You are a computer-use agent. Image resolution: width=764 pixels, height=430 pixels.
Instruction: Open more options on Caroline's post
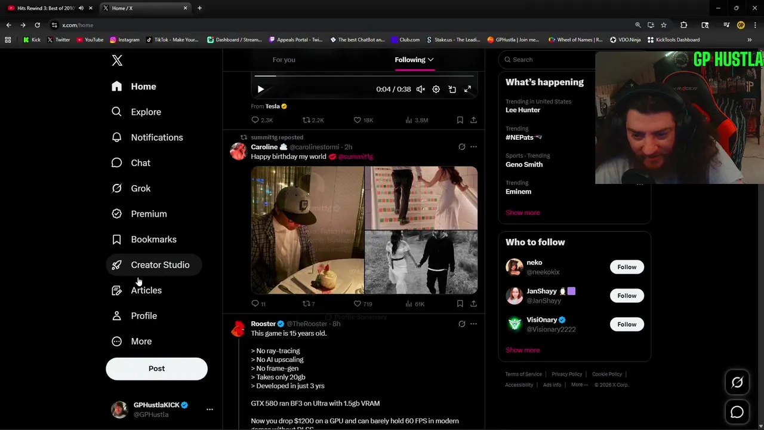473,147
